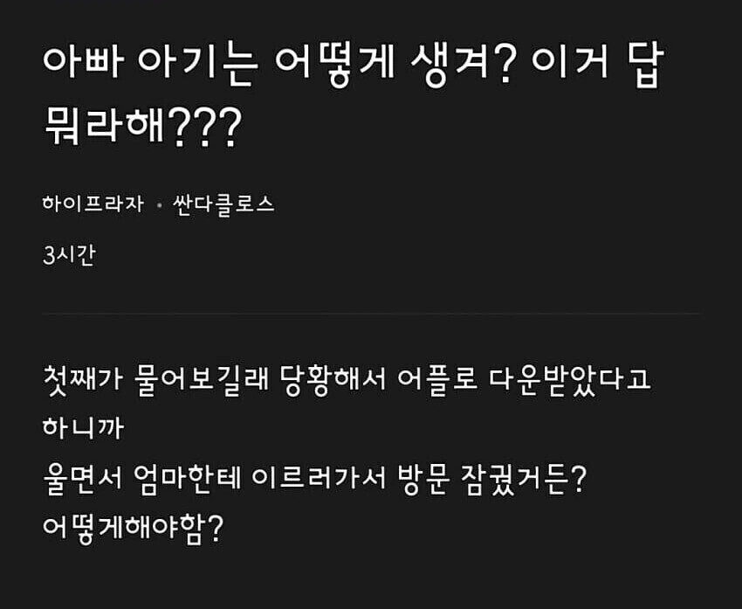Click the body line starting with "첫째가"
The height and width of the screenshot is (609, 742).
347,381
